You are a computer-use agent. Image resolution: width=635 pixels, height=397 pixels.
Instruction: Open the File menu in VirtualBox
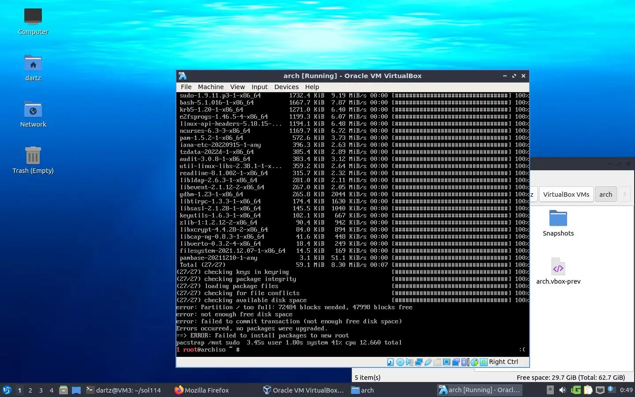click(186, 87)
